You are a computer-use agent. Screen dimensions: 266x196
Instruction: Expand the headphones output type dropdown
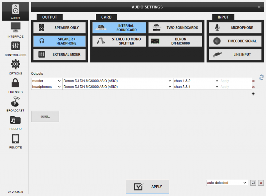click(47, 87)
